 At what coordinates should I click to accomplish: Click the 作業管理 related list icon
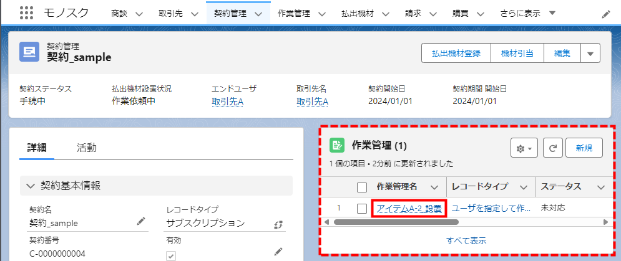coord(337,146)
